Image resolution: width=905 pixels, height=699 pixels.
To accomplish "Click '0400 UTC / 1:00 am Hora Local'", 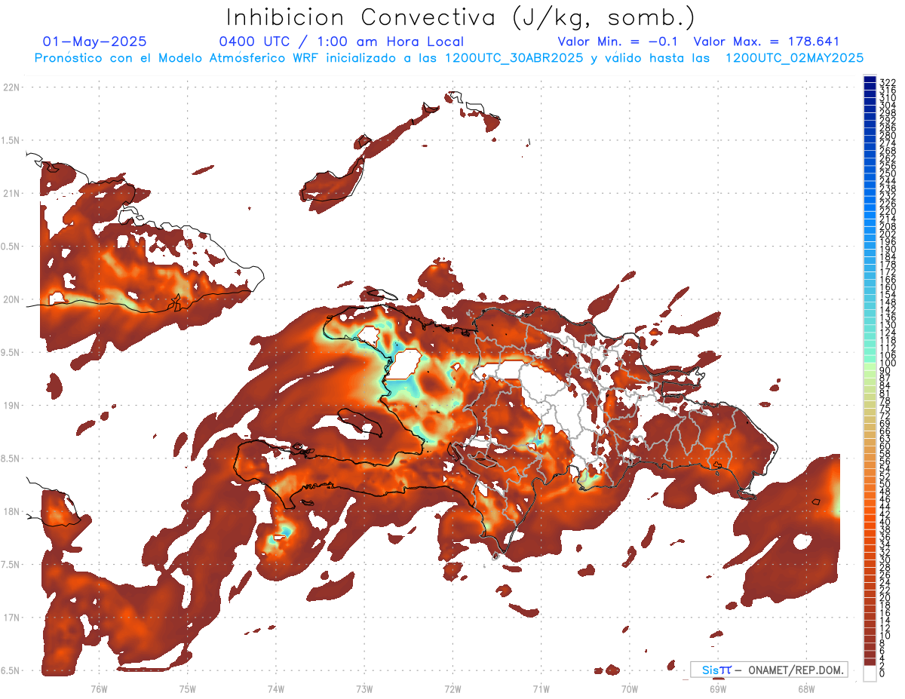I will click(342, 41).
